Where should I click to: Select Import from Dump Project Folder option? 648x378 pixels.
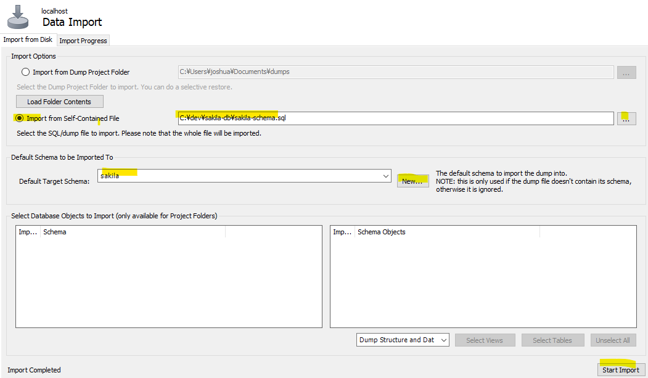pyautogui.click(x=25, y=72)
